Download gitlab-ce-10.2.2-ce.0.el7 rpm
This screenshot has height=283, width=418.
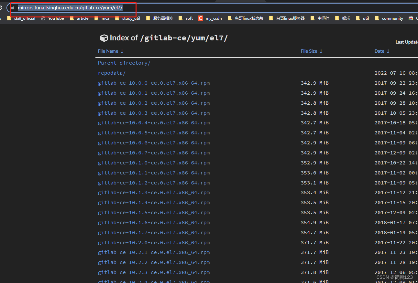[154, 262]
